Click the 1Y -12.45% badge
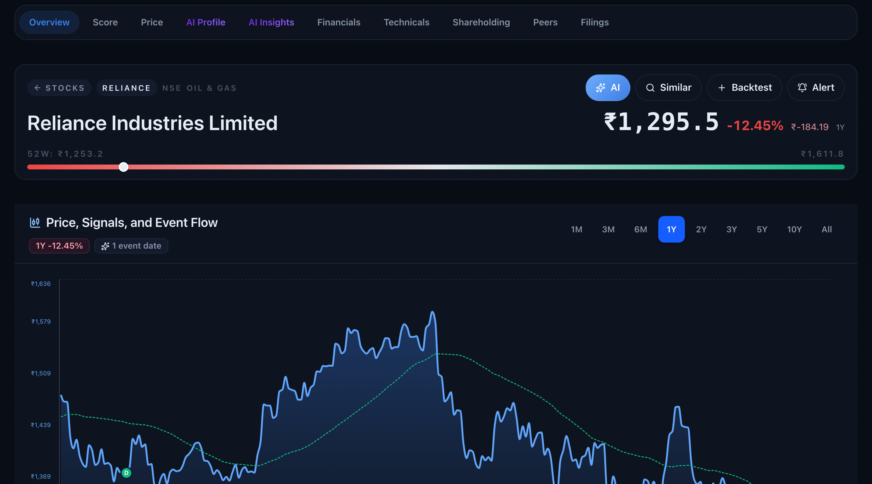Image resolution: width=872 pixels, height=484 pixels. coord(59,246)
